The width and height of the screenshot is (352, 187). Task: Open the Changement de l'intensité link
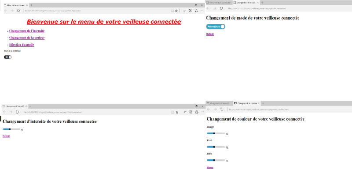click(26, 31)
